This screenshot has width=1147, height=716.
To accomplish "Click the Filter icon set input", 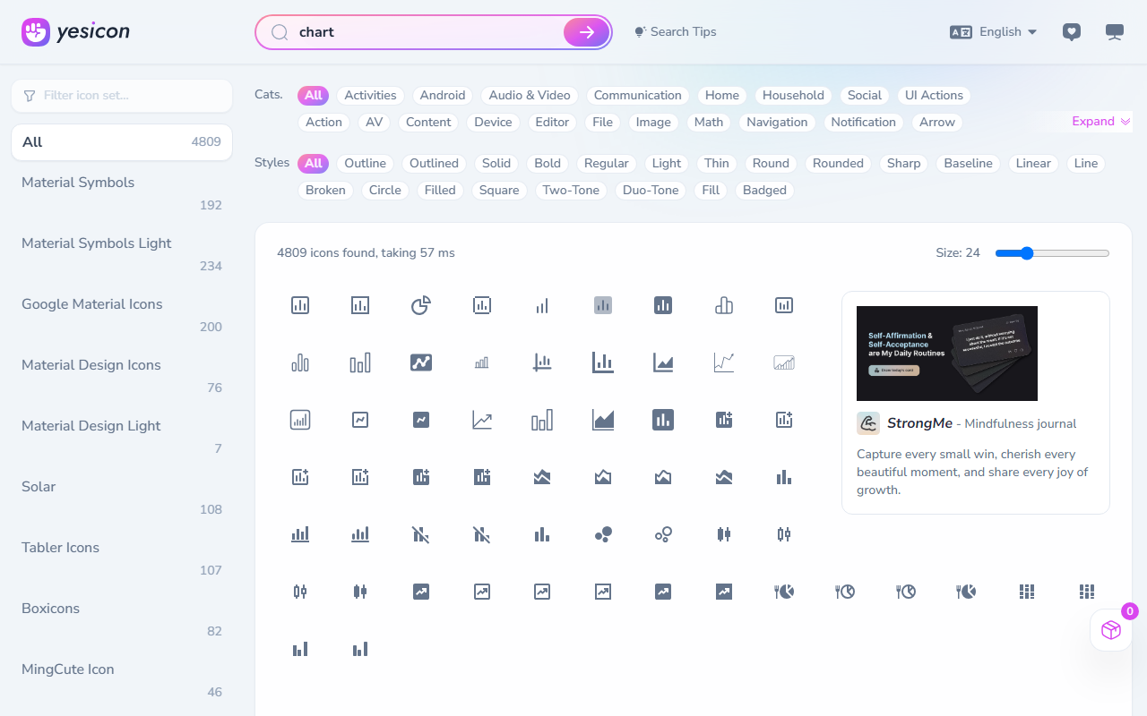I will 122,96.
